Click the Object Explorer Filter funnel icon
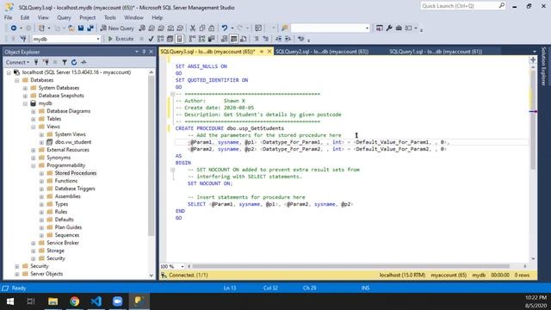Screen dimensions: 551x310 (x=65, y=62)
